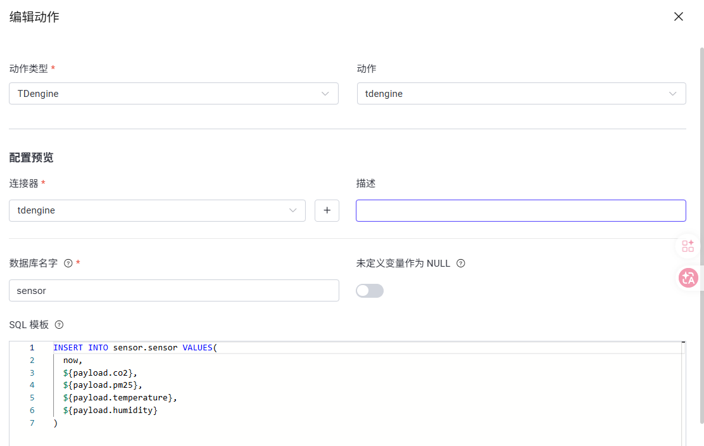Add a new connector with plus button
The width and height of the screenshot is (704, 446).
coord(327,211)
